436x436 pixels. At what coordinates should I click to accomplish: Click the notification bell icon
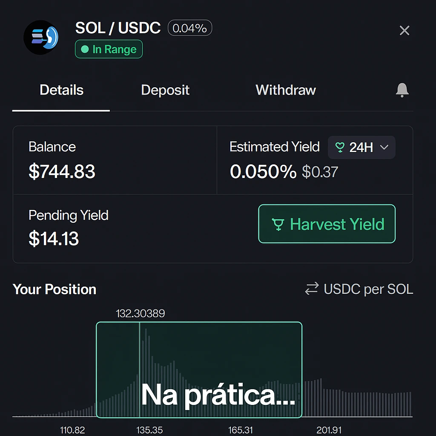pyautogui.click(x=402, y=90)
